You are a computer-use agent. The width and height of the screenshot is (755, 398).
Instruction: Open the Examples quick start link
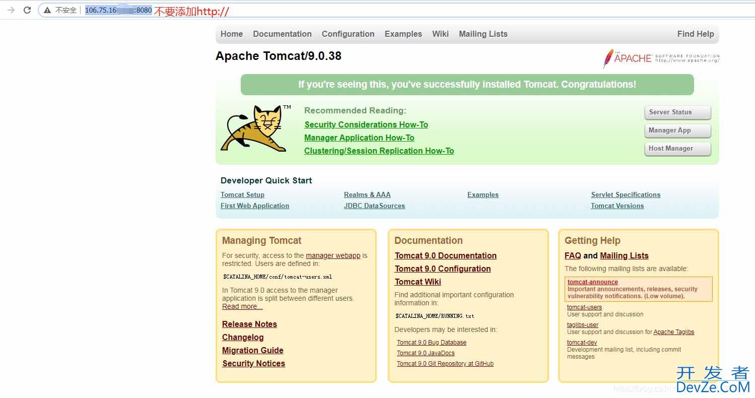point(483,195)
